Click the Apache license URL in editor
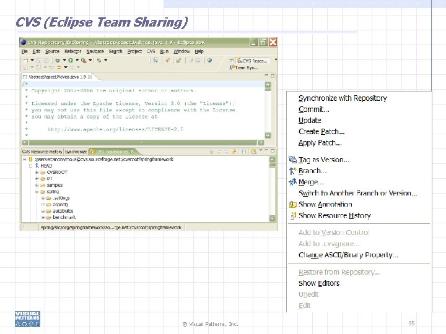Viewport: 446px width, 334px height. [115, 129]
